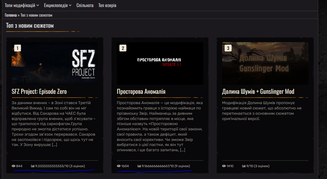Screen dimensions: 327x179
Task: Click the rating chart icon for Просторова Аномалія
Action: tap(139, 166)
